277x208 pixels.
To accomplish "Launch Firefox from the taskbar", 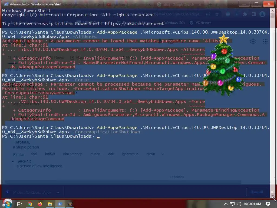I will [x=40, y=204].
